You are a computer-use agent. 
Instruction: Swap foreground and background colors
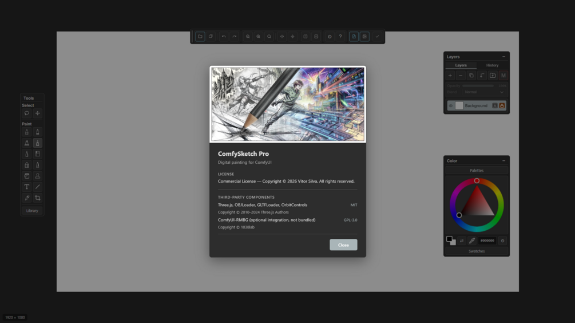coord(462,241)
